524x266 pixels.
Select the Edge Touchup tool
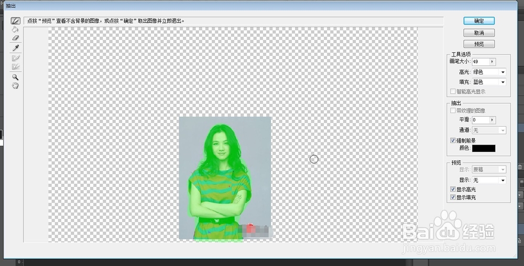[15, 66]
